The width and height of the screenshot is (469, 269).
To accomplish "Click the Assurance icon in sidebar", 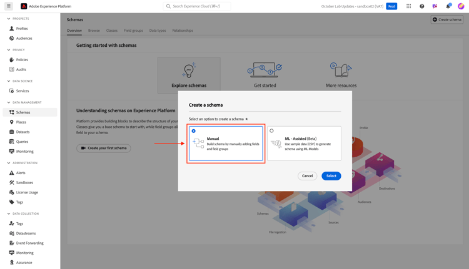I will 12,262.
